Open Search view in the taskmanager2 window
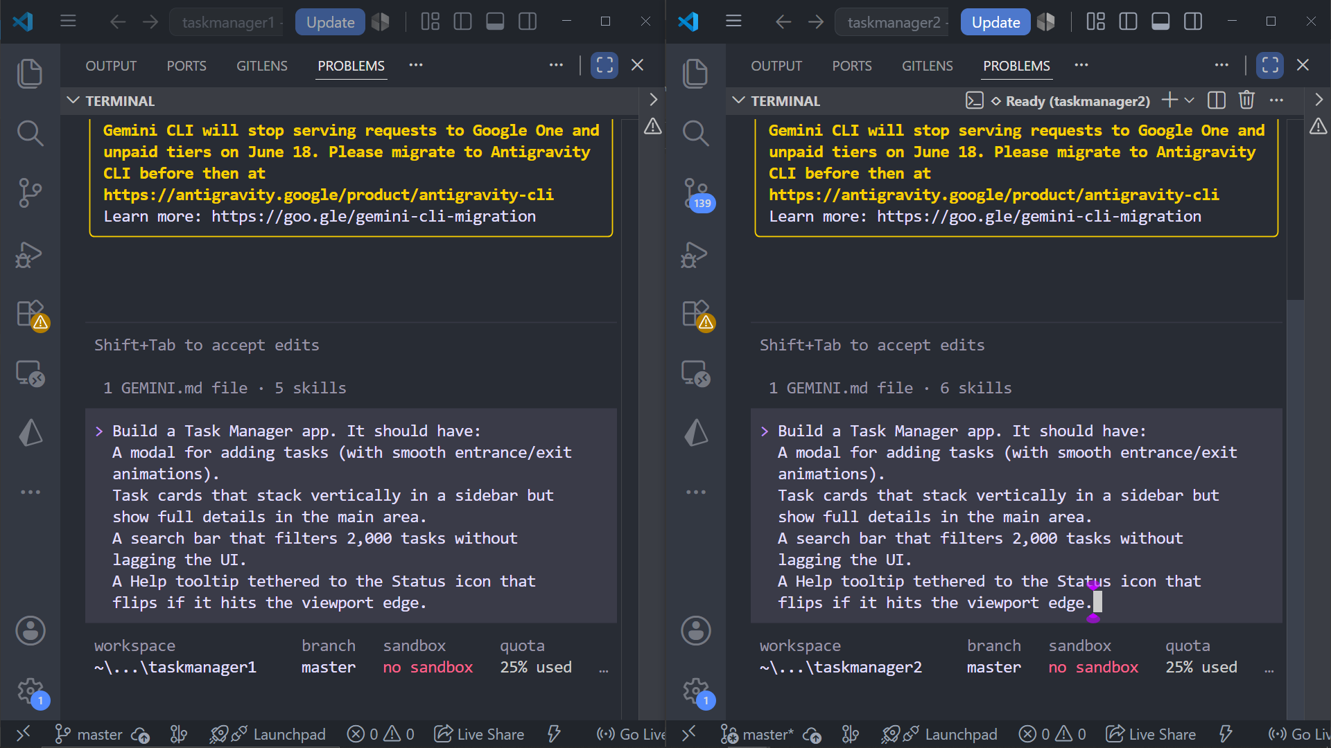Viewport: 1331px width, 748px height. (x=695, y=133)
